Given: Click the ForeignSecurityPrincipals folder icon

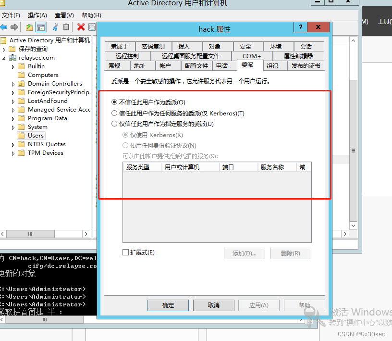Looking at the screenshot, I should (22, 92).
